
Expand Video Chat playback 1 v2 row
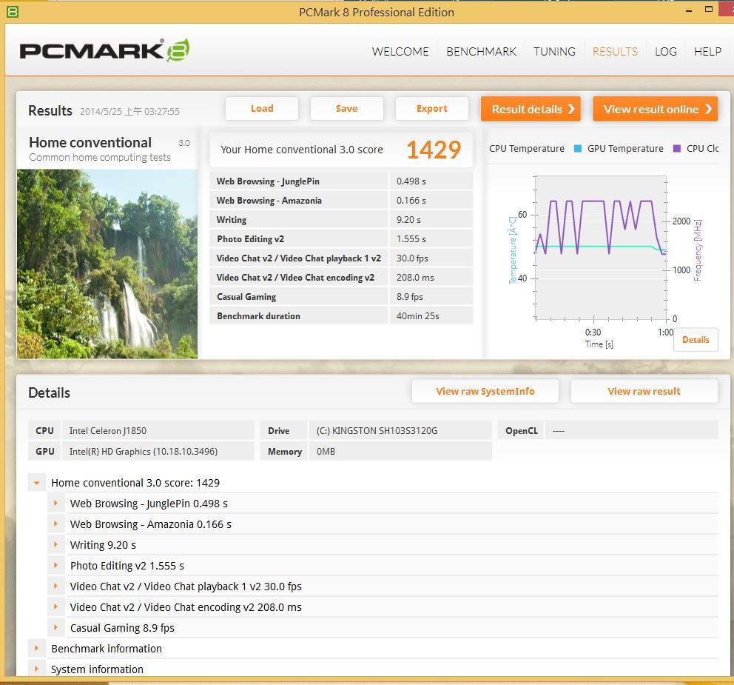click(55, 586)
